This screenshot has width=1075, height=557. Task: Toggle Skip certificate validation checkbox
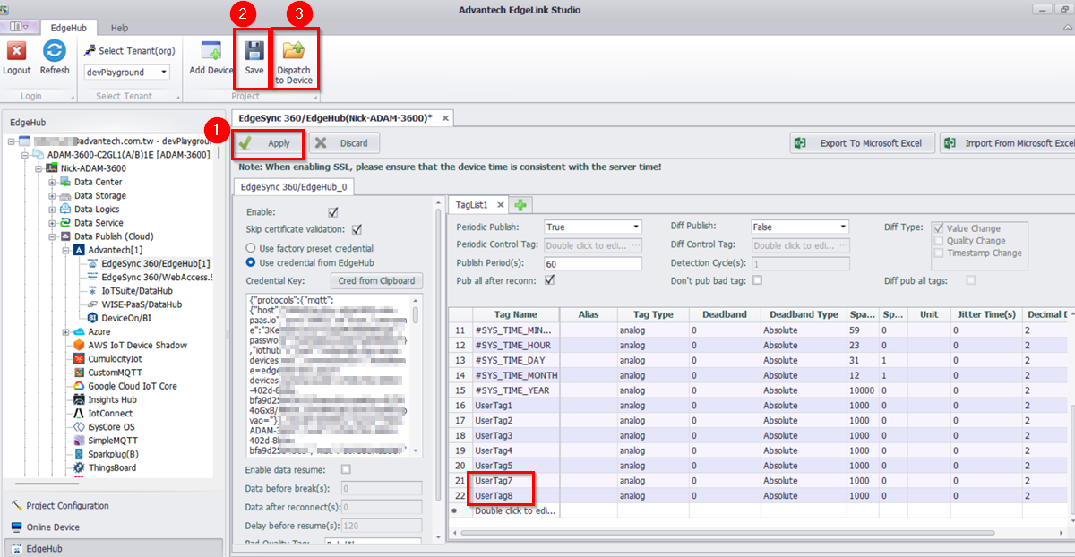tap(357, 229)
